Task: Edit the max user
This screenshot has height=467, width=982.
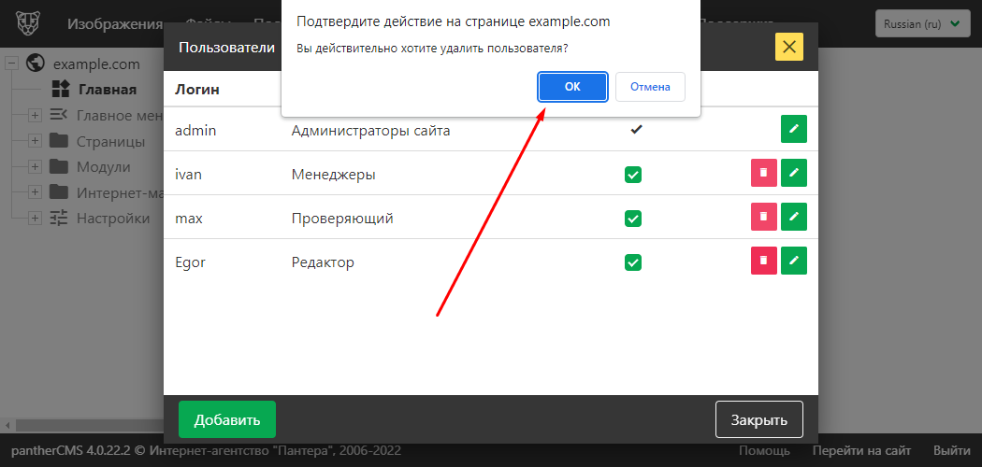Action: click(794, 217)
